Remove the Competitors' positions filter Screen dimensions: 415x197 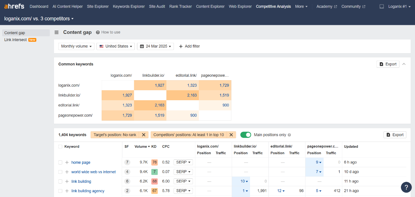(231, 135)
